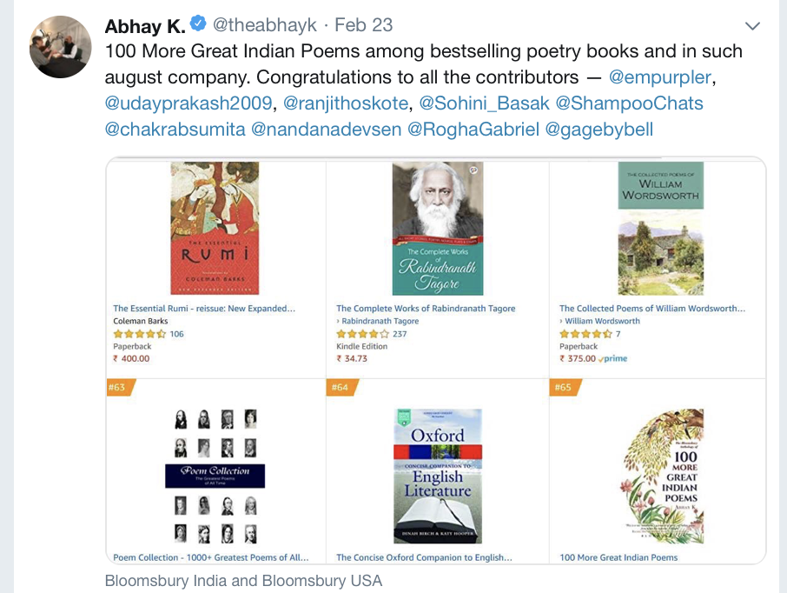
Task: Click the Oxford Companion to English Literature cover
Action: point(437,476)
